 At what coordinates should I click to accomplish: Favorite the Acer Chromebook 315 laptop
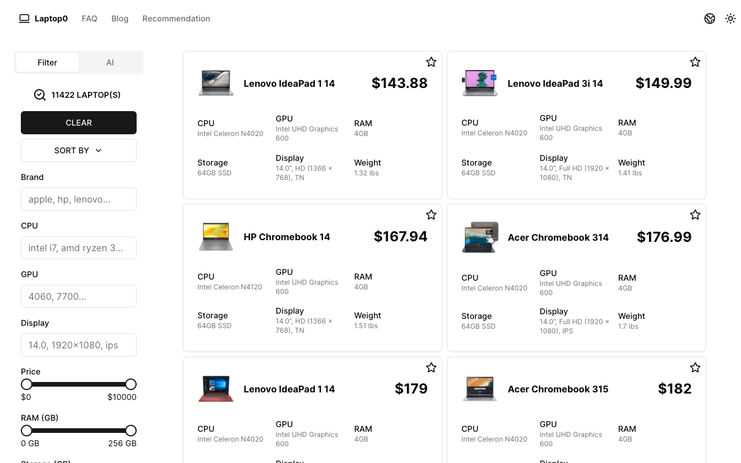click(695, 368)
